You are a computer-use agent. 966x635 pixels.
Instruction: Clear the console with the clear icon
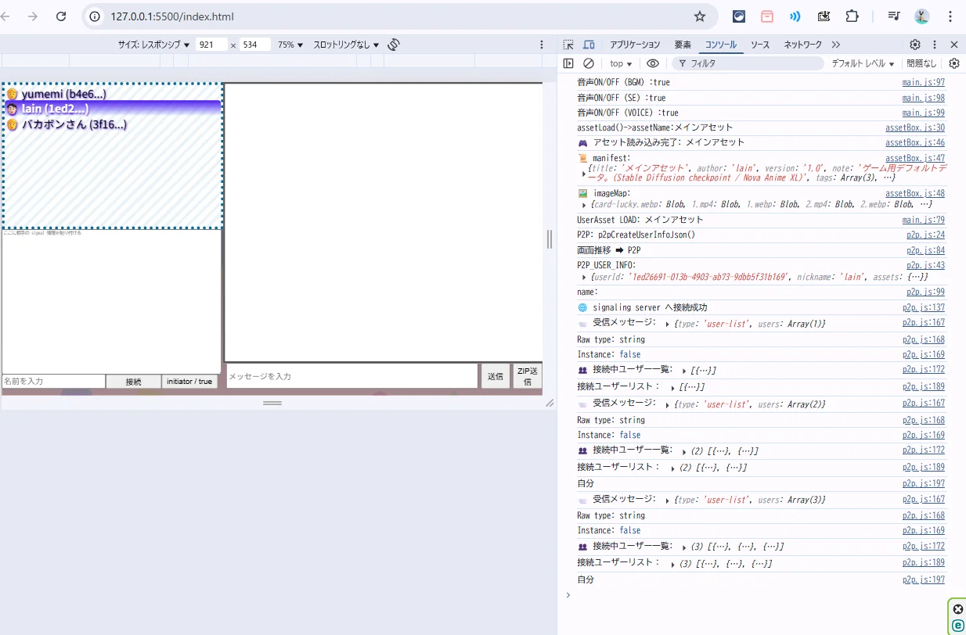[x=589, y=63]
